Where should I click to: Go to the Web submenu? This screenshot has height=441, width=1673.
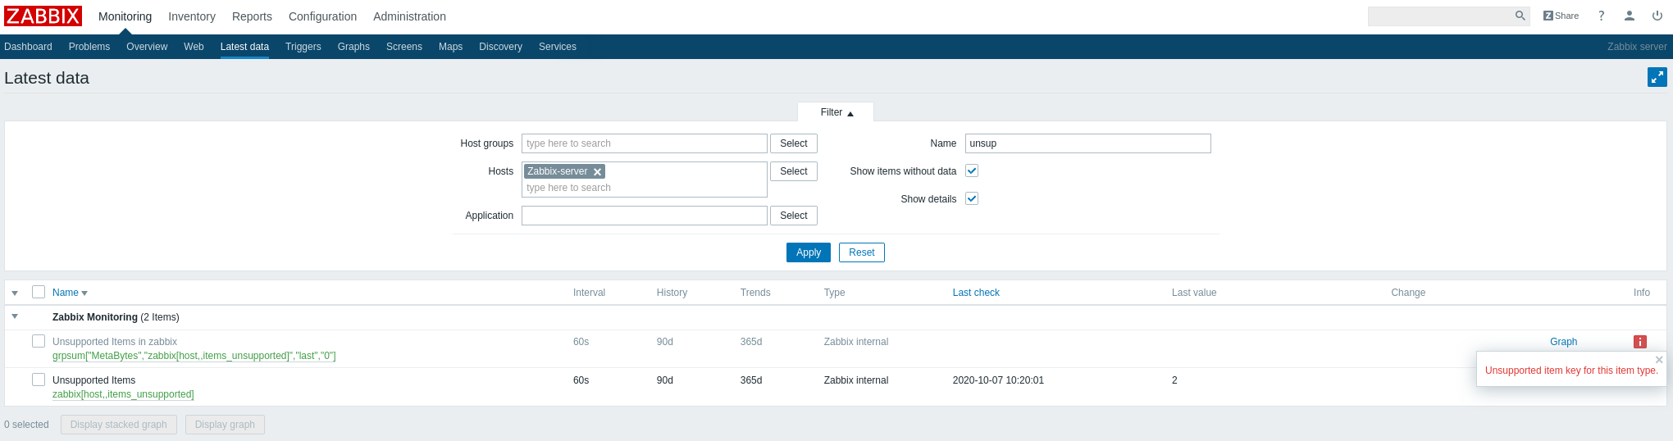pos(194,47)
